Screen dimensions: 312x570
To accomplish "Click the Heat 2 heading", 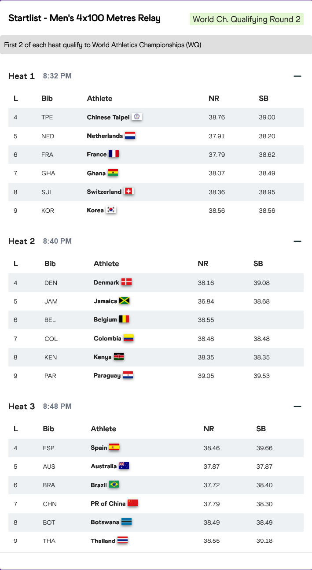I will click(x=22, y=241).
